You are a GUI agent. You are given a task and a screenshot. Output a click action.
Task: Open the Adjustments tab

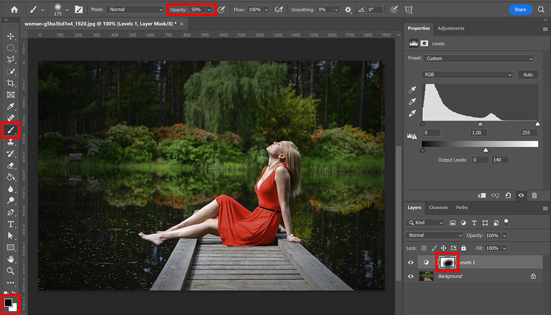coord(450,28)
